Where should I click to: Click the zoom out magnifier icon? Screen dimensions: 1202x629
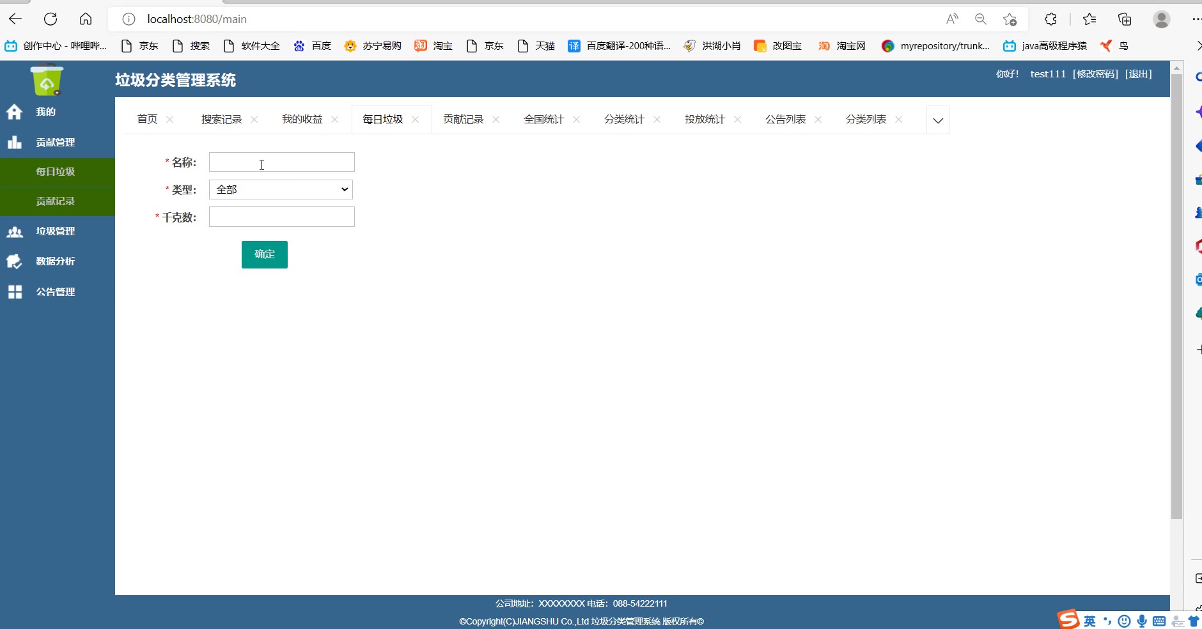click(981, 19)
